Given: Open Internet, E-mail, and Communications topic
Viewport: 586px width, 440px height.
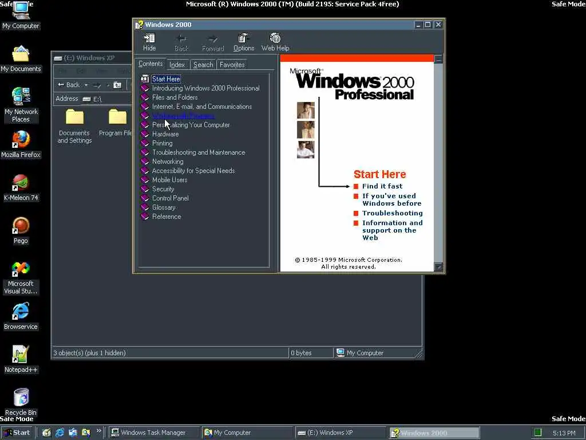Looking at the screenshot, I should click(202, 107).
